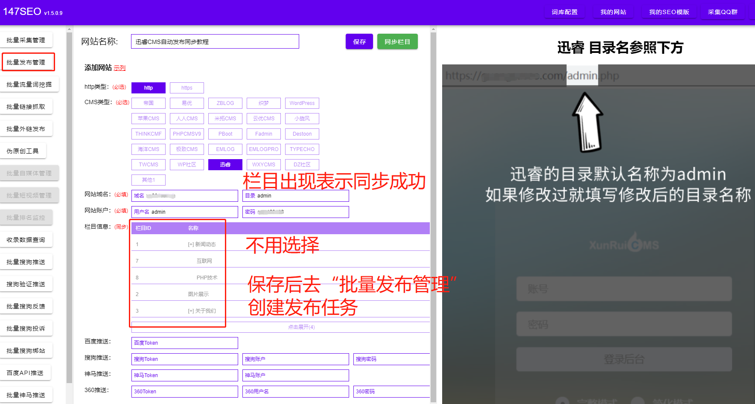Go to 批量采集管理 in the sidebar
Screen dimensions: 755x404
(x=26, y=40)
